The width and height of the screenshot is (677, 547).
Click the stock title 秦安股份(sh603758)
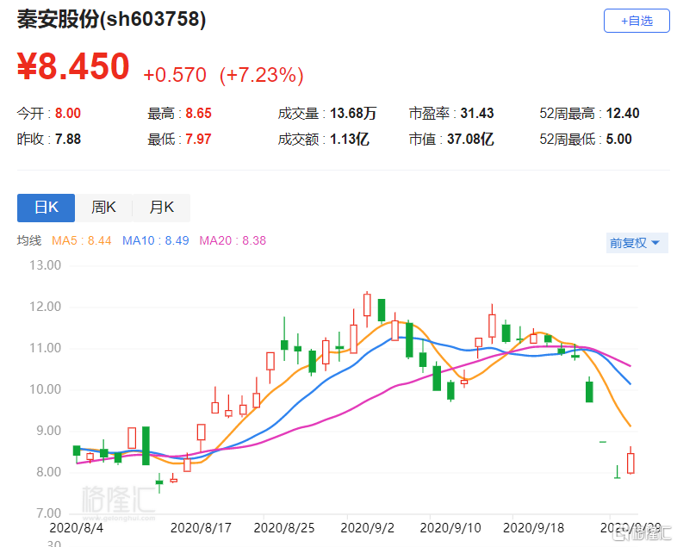click(x=111, y=20)
